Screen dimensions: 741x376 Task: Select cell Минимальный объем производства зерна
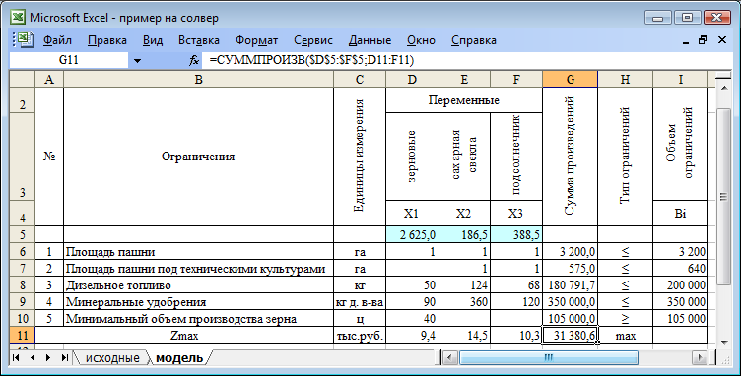(198, 319)
